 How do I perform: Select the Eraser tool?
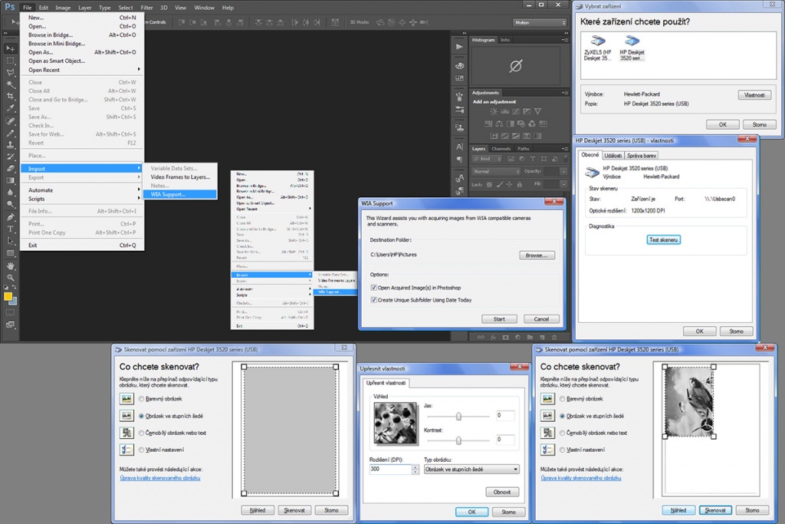point(10,169)
